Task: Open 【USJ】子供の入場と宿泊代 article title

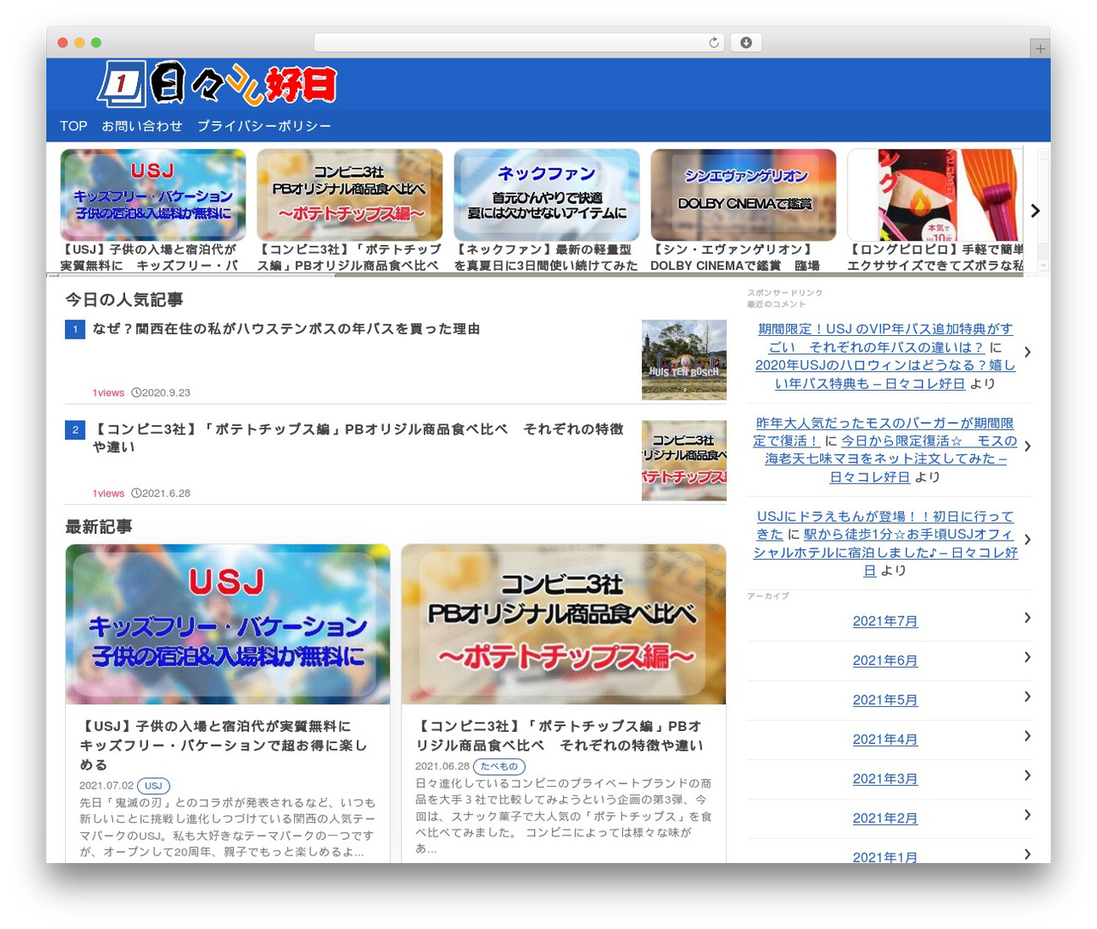Action: tap(224, 745)
